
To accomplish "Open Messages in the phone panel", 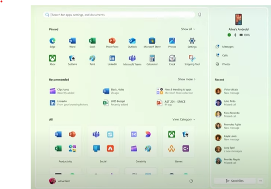I will (225, 47).
